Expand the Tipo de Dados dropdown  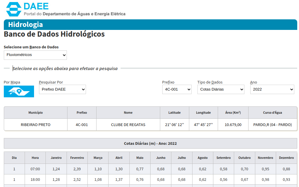click(221, 89)
